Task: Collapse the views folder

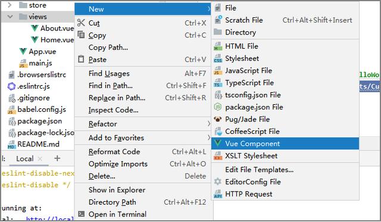Action: 10,17
